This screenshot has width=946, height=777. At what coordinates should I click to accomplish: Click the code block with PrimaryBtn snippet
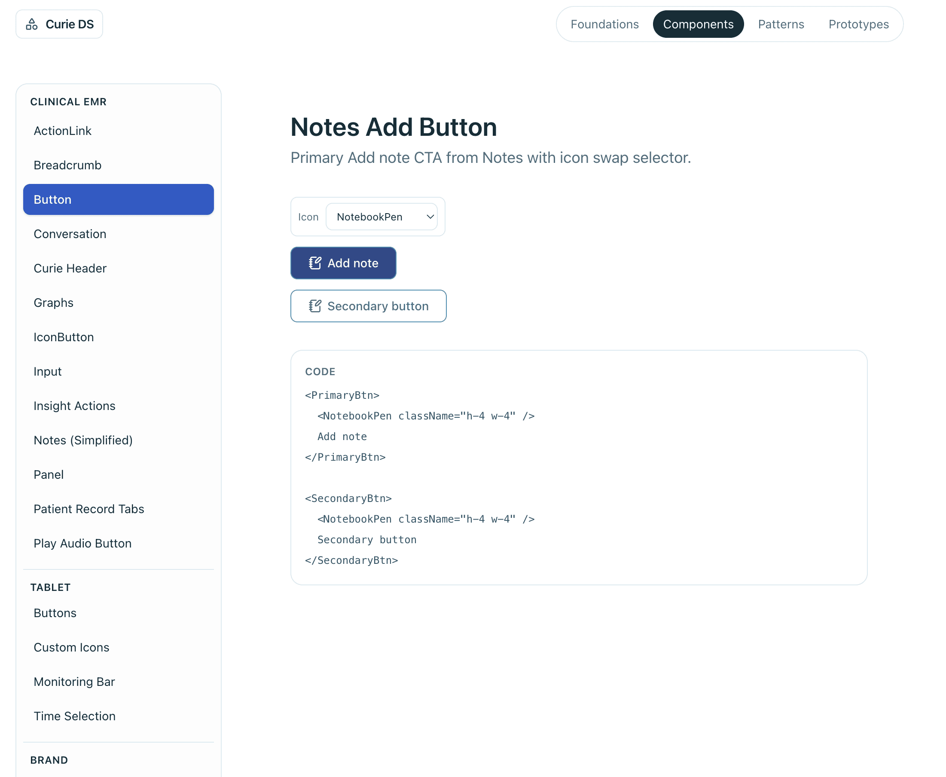tap(579, 467)
